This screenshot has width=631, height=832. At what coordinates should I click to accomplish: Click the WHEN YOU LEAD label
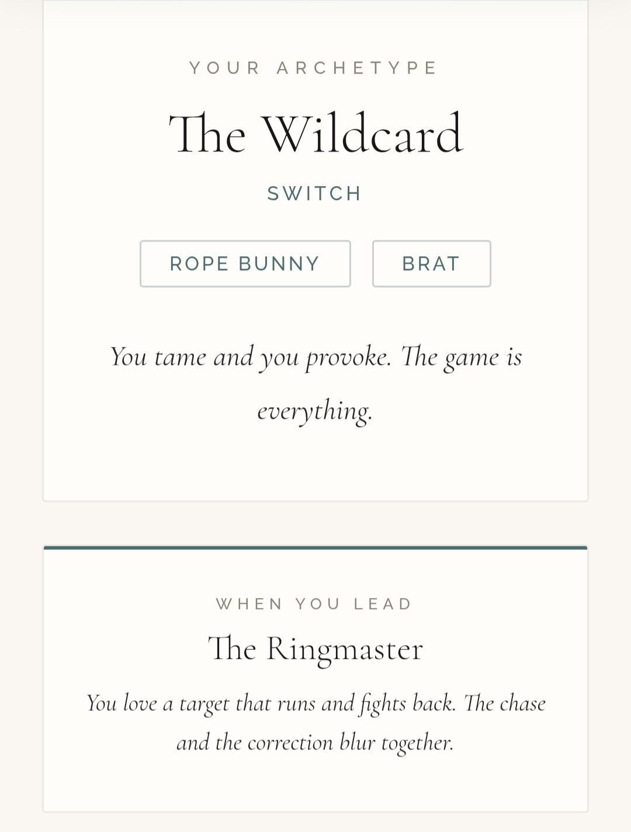314,604
